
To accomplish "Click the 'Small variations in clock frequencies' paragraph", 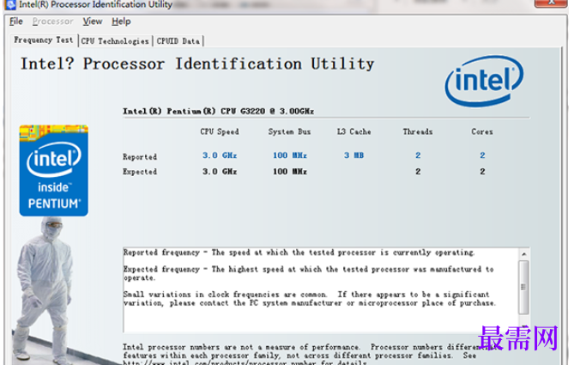I will pyautogui.click(x=310, y=299).
